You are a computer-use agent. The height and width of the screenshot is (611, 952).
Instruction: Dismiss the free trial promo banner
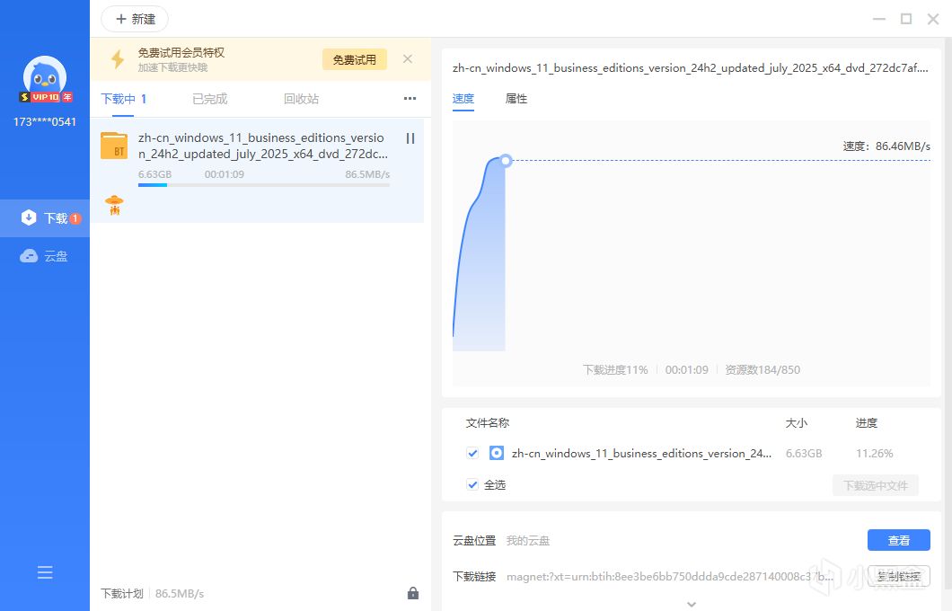pyautogui.click(x=408, y=59)
